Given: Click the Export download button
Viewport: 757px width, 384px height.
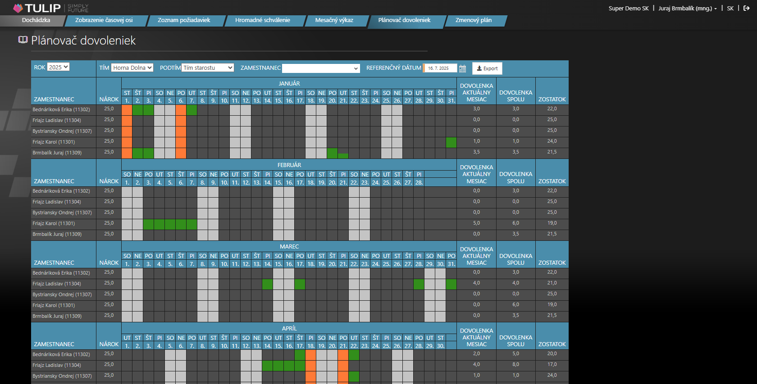Looking at the screenshot, I should 487,68.
